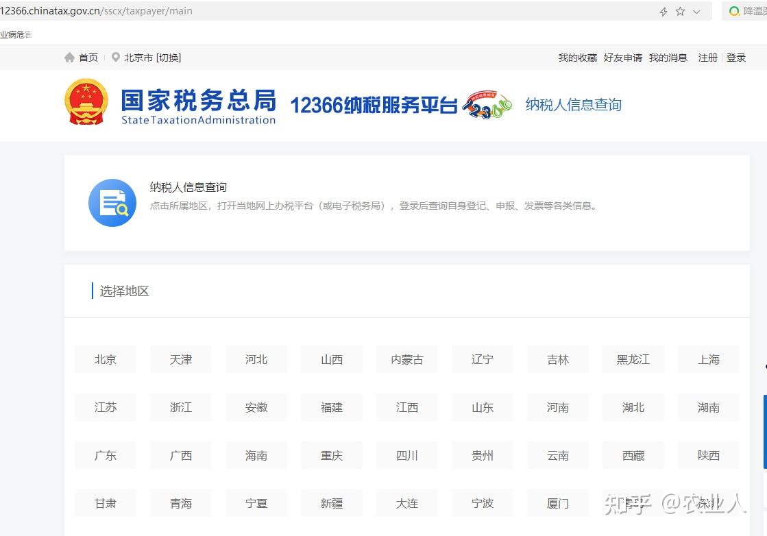Click the 12366 mascot graphic beside platform title

[x=485, y=104]
